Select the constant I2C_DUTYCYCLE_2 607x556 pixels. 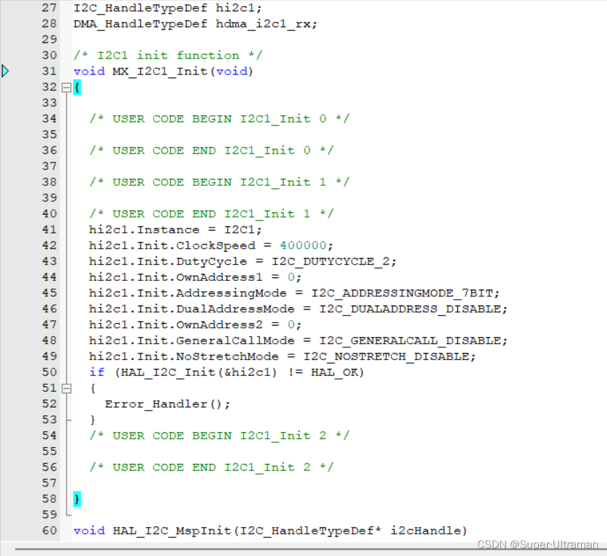pos(332,261)
